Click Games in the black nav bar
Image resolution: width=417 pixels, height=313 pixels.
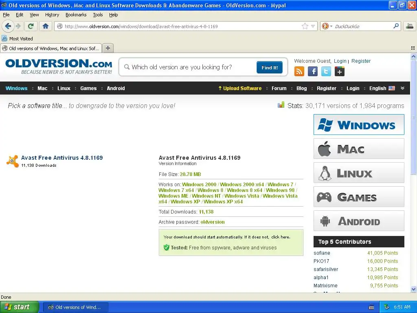coord(88,88)
